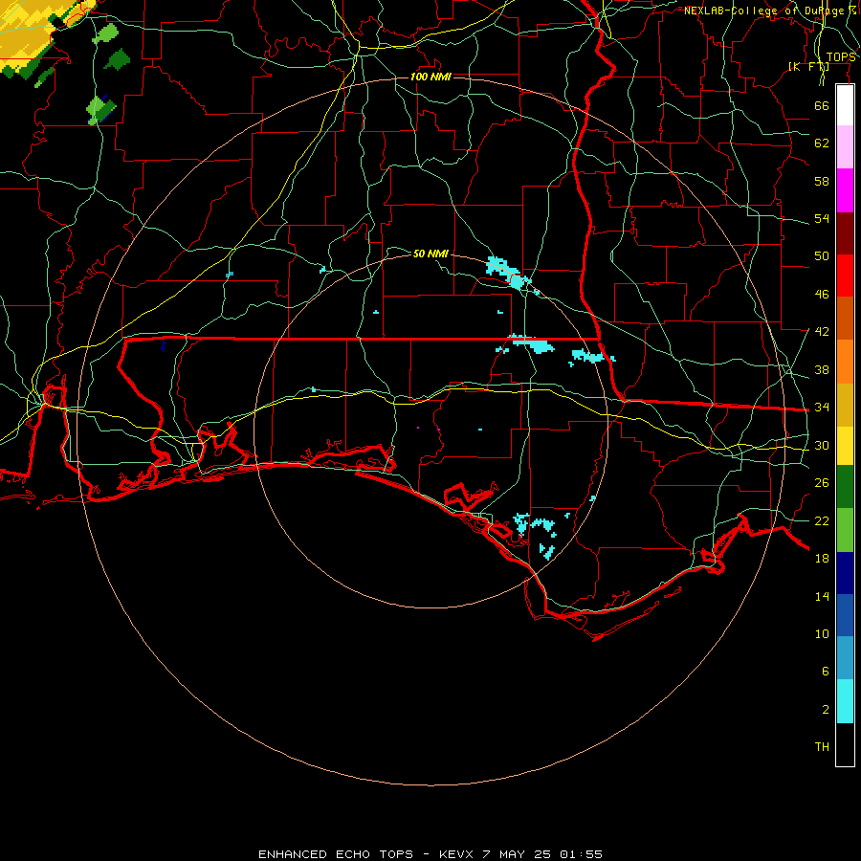Click the light blue 14 kft legend swatch

(x=845, y=657)
